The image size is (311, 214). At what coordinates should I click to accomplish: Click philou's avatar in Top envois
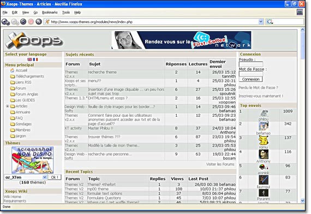tap(264, 114)
